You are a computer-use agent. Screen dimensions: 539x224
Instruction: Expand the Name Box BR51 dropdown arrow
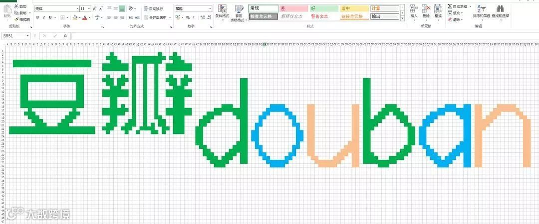tap(26, 36)
